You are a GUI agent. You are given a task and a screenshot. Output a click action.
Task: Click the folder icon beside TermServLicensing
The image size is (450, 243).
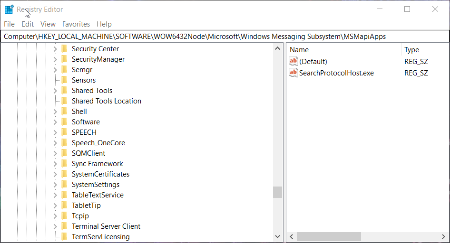(65, 237)
